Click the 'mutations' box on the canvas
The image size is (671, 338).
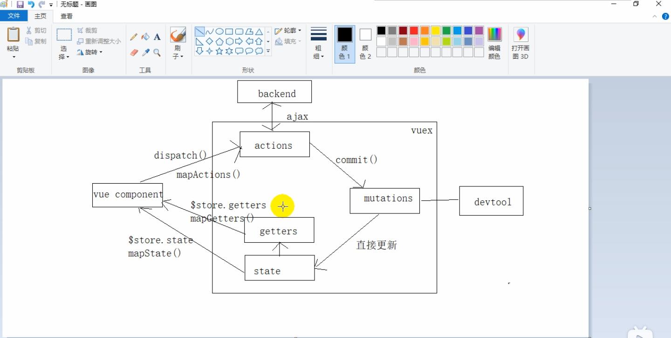(x=385, y=201)
